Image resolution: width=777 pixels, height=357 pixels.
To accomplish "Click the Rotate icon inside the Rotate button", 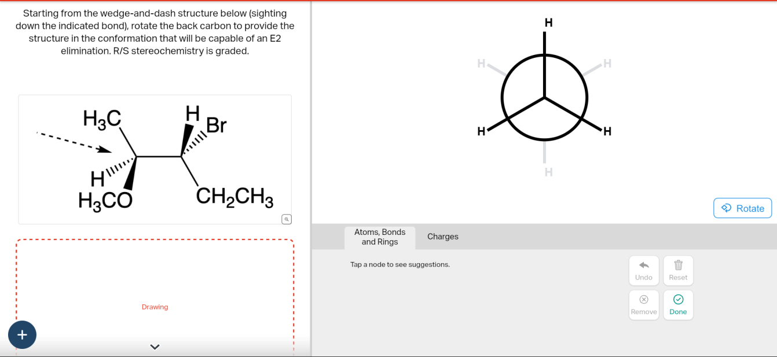I will (x=725, y=208).
